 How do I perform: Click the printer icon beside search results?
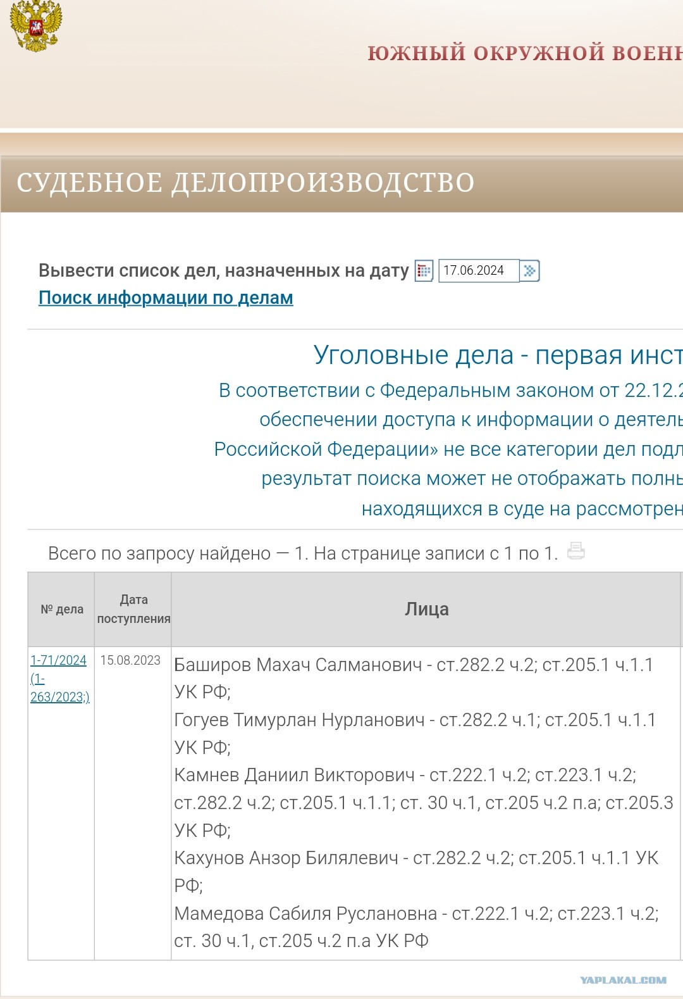(x=575, y=551)
